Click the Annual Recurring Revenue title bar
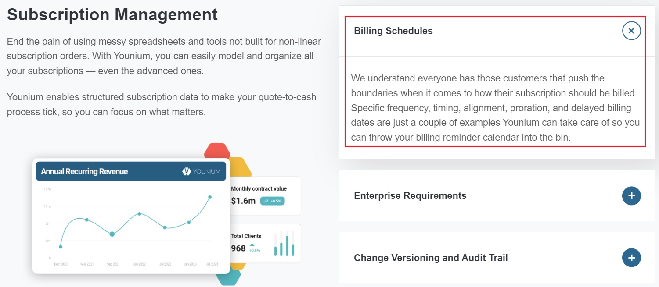Screen dimensions: 659x287 pos(131,171)
